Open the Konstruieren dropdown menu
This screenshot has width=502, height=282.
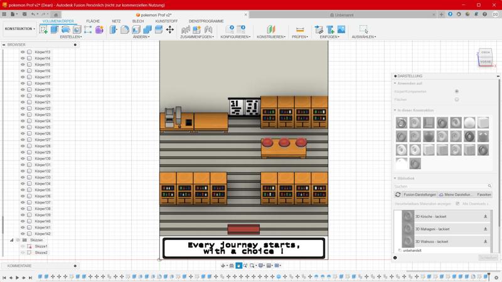[271, 37]
